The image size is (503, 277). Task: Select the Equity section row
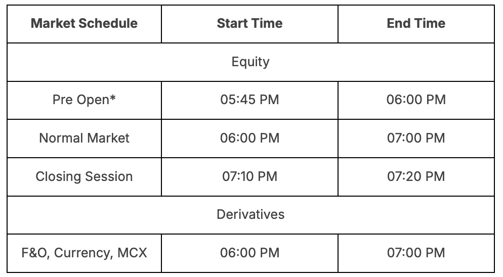[250, 62]
